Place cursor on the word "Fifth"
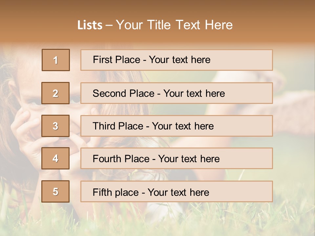 (102, 192)
